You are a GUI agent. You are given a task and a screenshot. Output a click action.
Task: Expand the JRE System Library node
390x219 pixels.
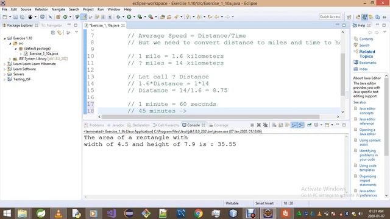[10, 59]
